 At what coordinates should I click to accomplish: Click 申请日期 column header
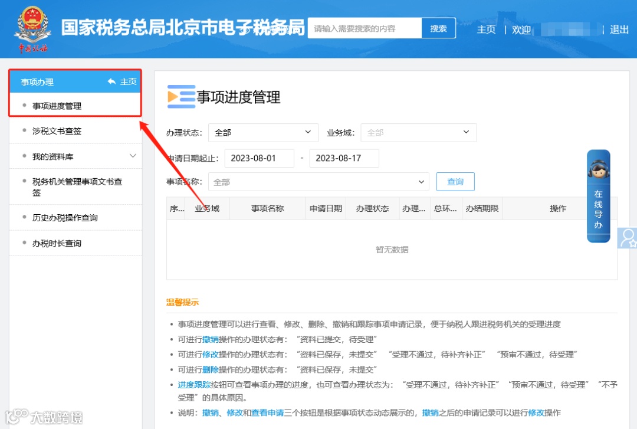326,209
